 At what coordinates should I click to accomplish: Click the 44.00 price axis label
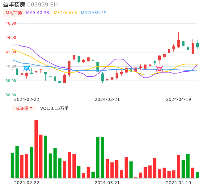[11, 38]
